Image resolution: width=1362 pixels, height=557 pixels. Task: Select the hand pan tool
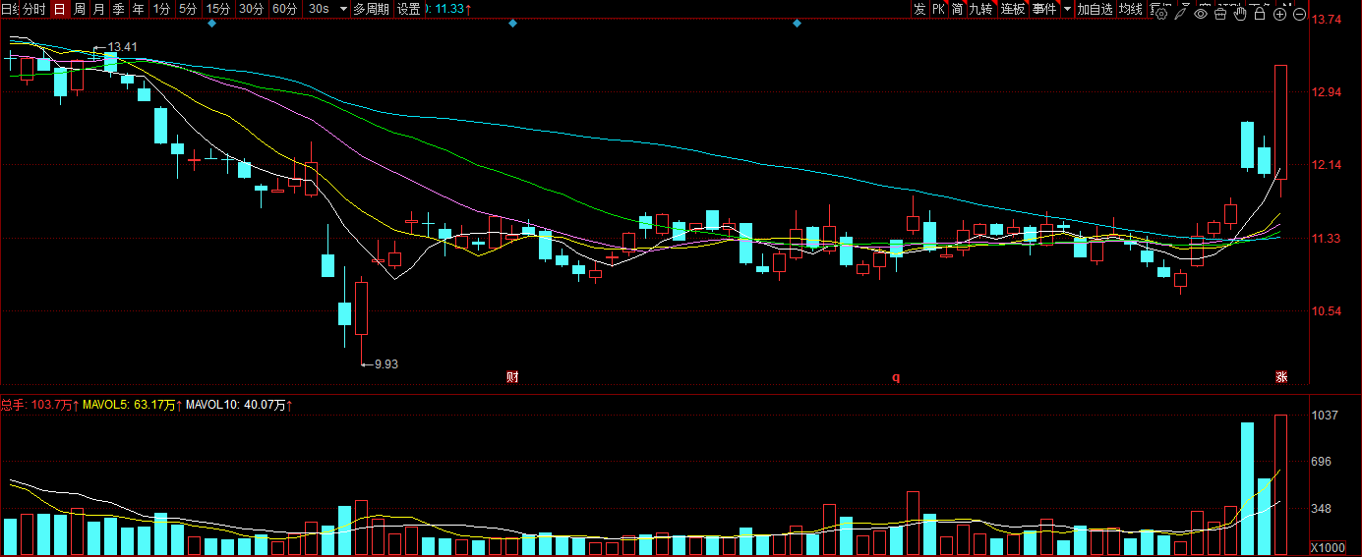(1240, 14)
